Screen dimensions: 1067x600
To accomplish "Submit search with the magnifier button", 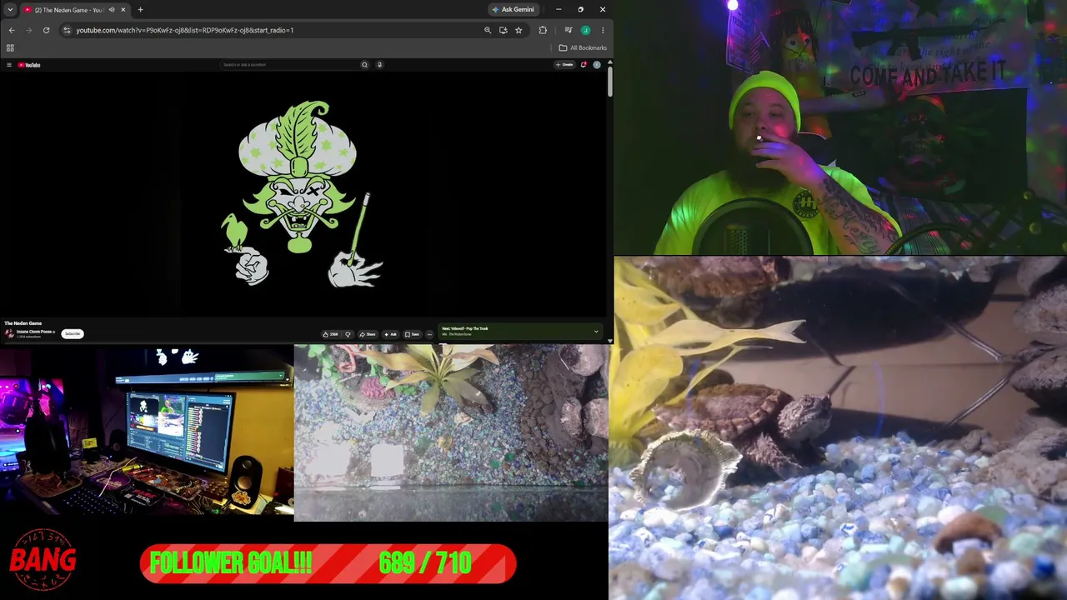I will tap(364, 64).
